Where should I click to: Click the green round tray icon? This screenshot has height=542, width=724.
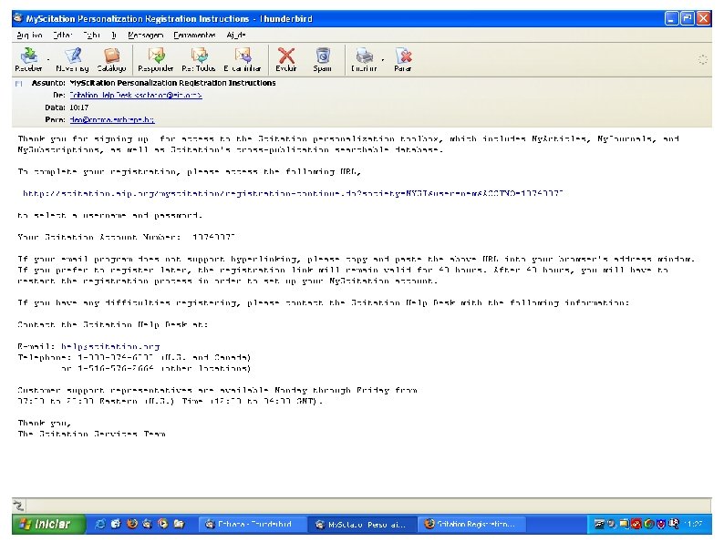[x=648, y=524]
